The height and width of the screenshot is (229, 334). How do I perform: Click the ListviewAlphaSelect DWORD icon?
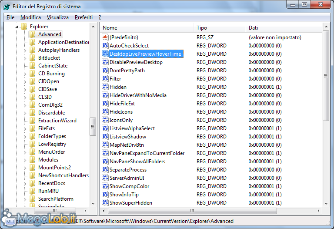tap(105, 128)
